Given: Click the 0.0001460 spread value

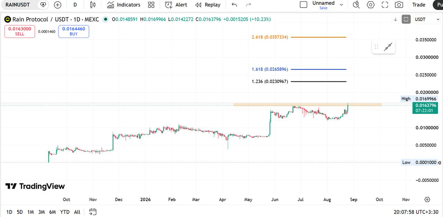Looking at the screenshot, I should coord(47,31).
